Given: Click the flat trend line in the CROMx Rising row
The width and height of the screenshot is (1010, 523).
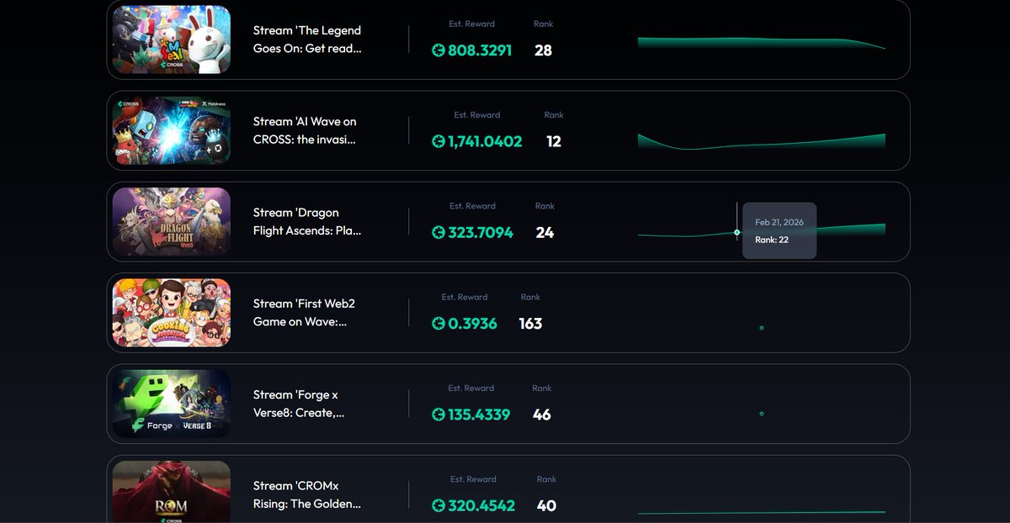Looking at the screenshot, I should (762, 512).
